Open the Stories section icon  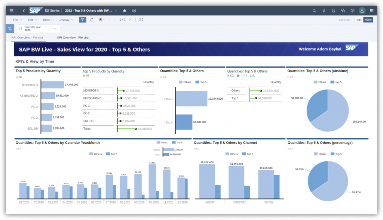(x=47, y=11)
